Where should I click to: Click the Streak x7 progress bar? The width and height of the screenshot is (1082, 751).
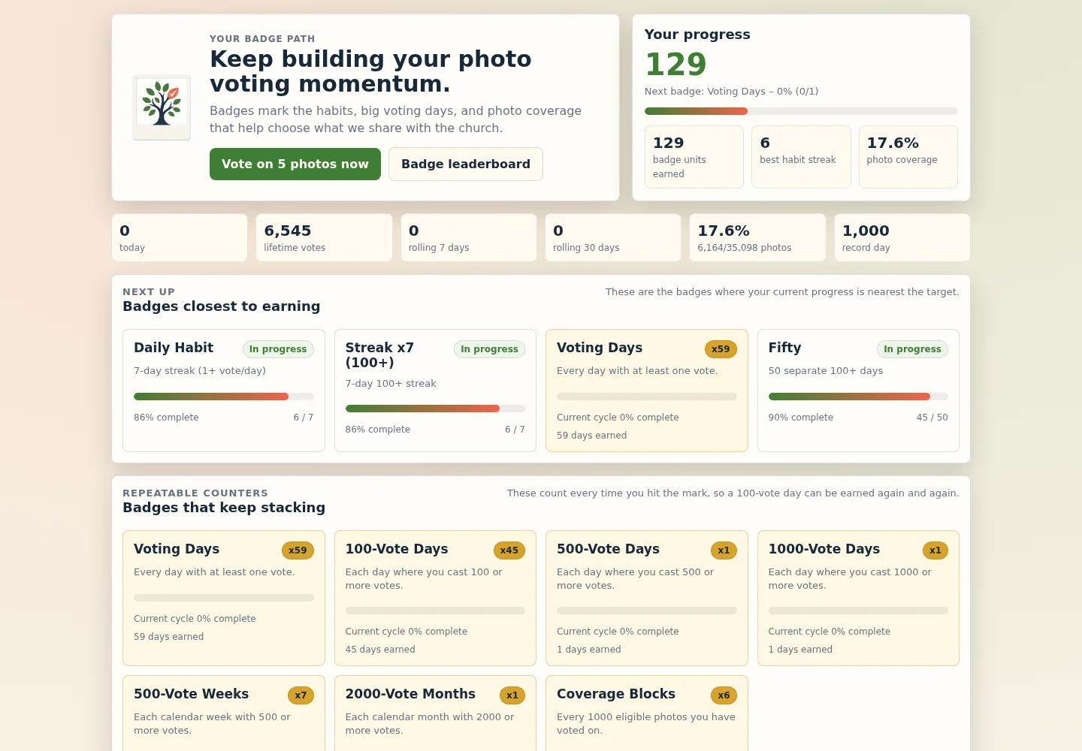[435, 409]
